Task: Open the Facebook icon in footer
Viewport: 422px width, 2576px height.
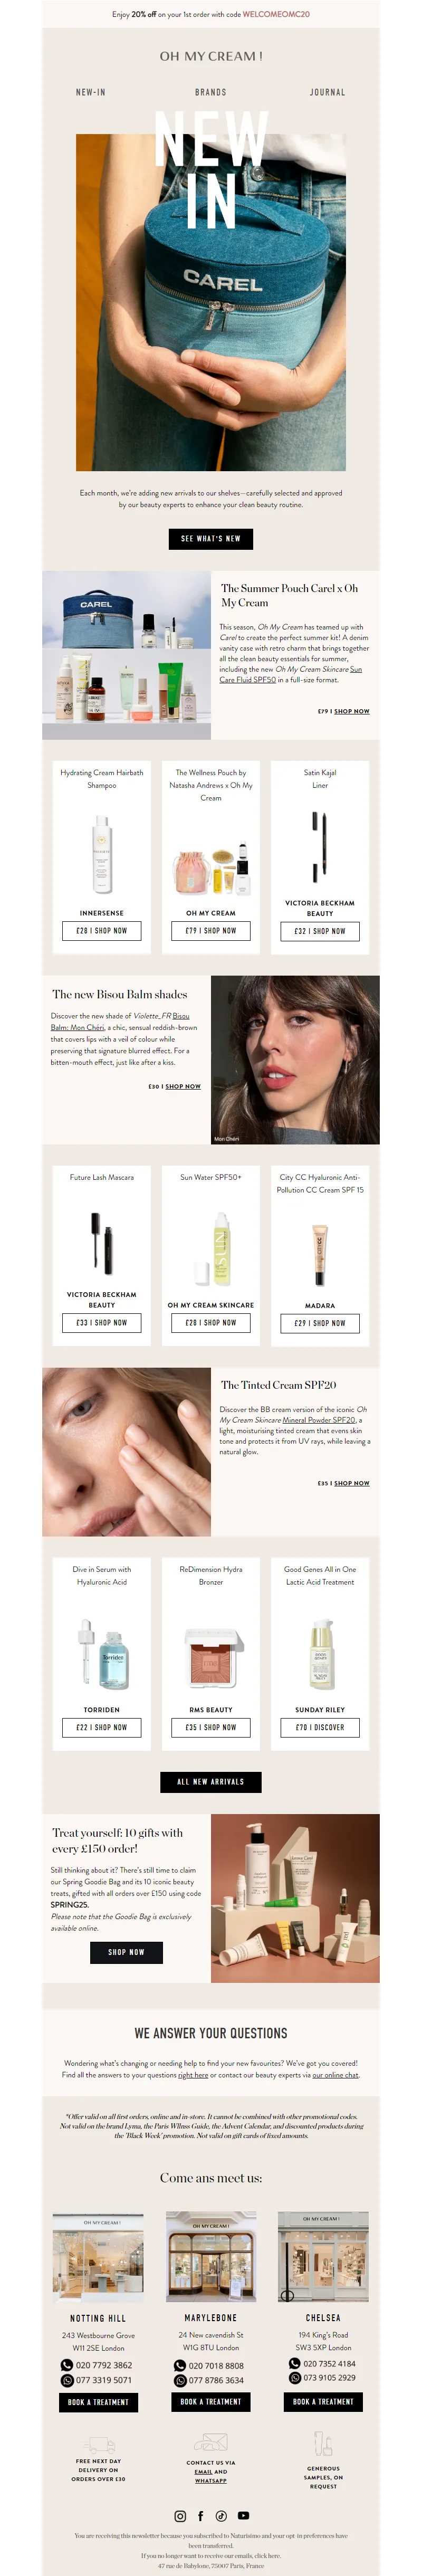Action: (200, 2515)
